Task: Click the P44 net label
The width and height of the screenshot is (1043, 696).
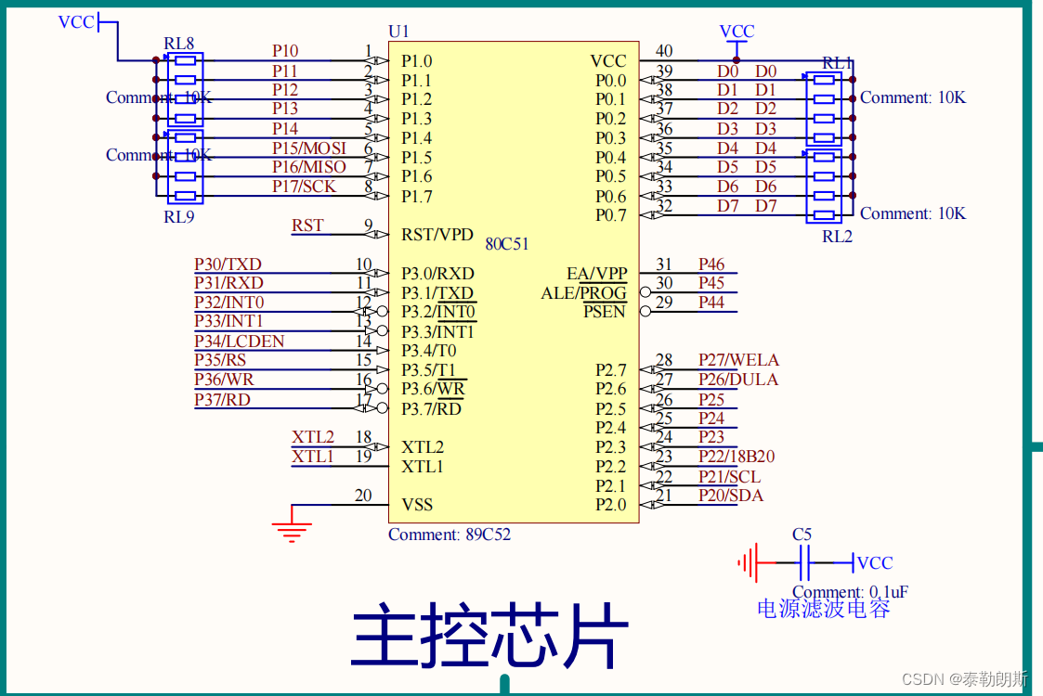Action: pyautogui.click(x=711, y=303)
